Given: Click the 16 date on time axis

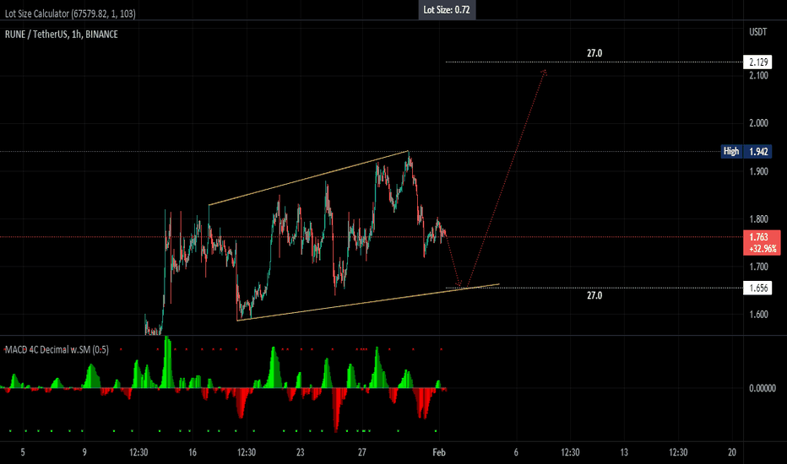Looking at the screenshot, I should click(x=193, y=452).
